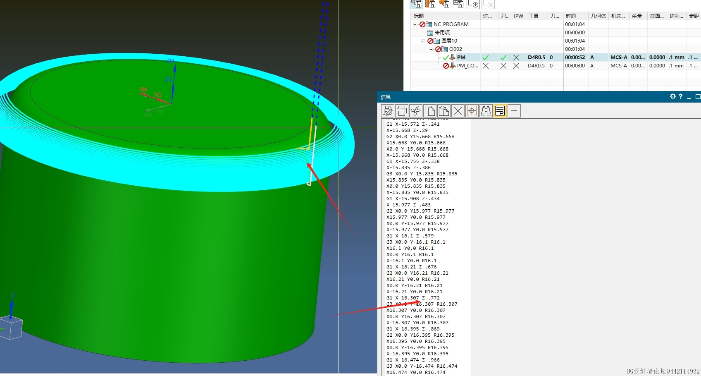This screenshot has width=701, height=376.
Task: Click the 标题 column header
Action: pos(446,16)
